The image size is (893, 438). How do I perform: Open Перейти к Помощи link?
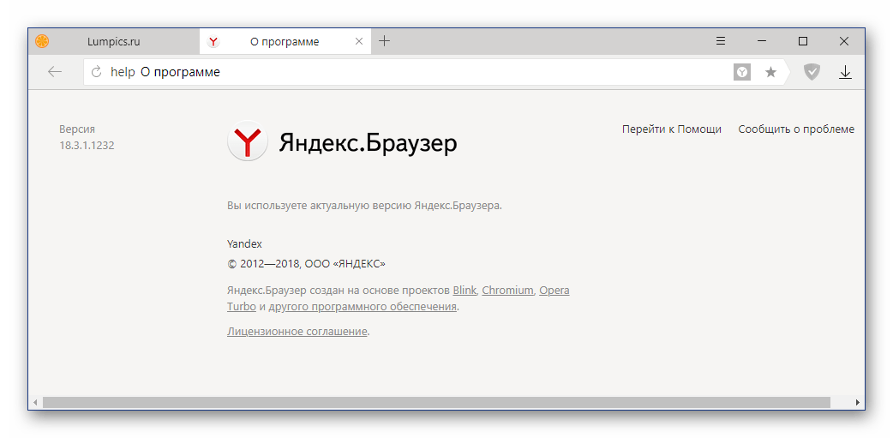click(671, 129)
